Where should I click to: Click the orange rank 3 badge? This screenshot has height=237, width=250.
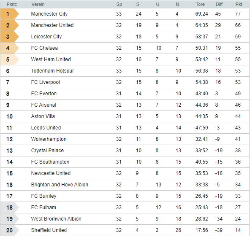[10, 37]
